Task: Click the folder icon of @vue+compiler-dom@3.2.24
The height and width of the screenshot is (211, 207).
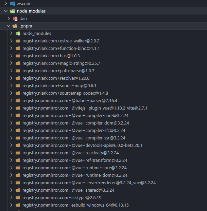Action: [18, 123]
